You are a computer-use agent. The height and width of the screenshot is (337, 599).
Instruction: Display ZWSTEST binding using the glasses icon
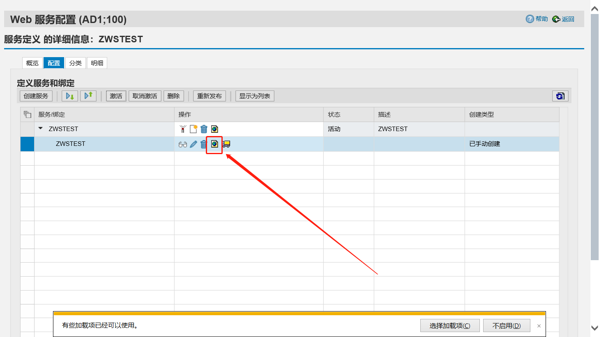tap(182, 144)
